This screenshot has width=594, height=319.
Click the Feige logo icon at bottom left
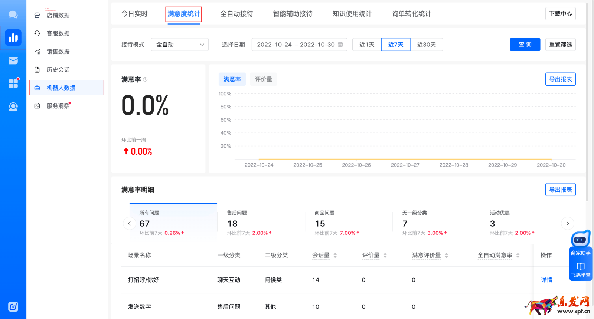(x=13, y=306)
